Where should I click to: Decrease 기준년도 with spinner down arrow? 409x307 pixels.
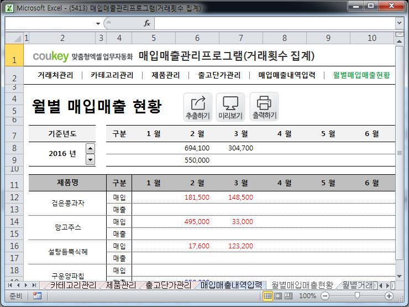coord(90,159)
